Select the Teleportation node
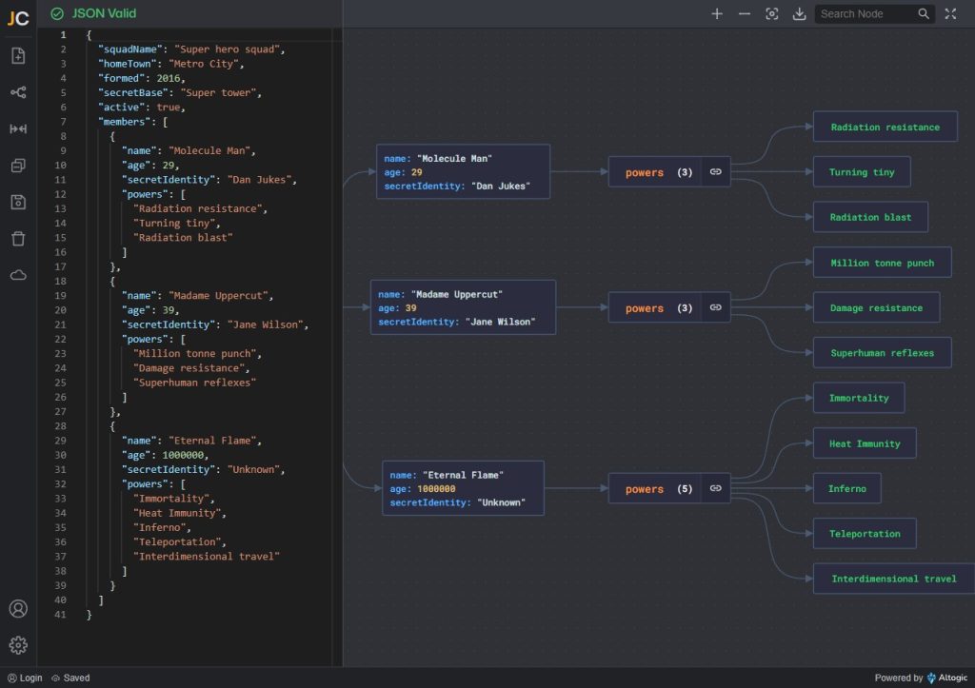This screenshot has height=688, width=975. click(865, 533)
